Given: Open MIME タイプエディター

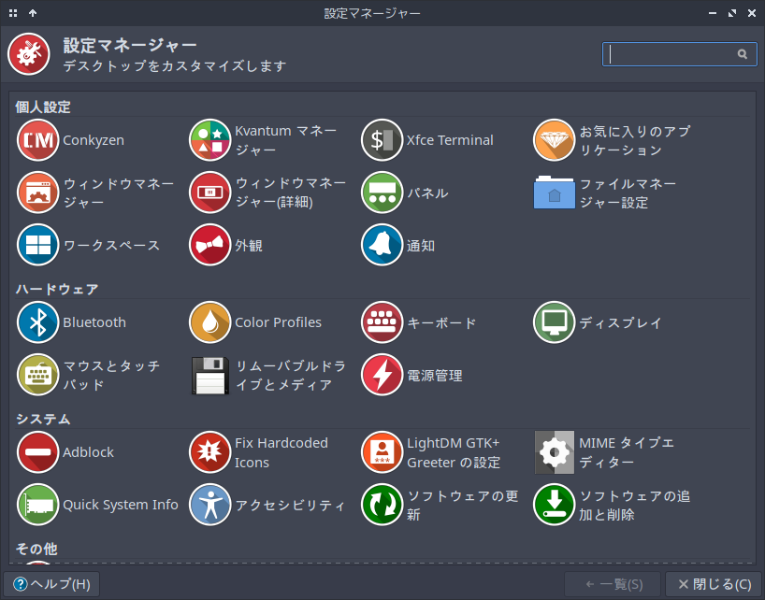Looking at the screenshot, I should point(604,452).
